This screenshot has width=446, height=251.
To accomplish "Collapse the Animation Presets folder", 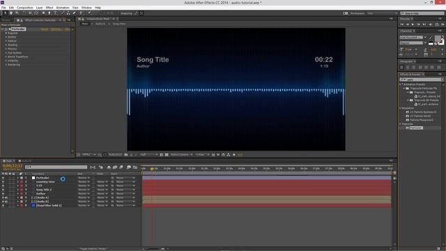I will 401,84.
